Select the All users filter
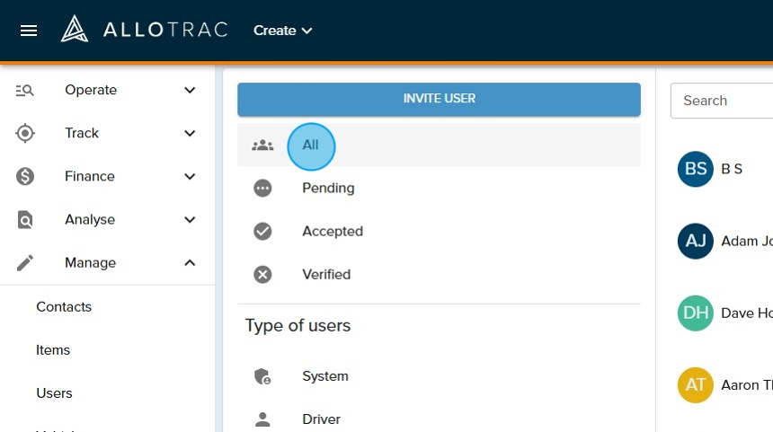The image size is (773, 432). 310,145
